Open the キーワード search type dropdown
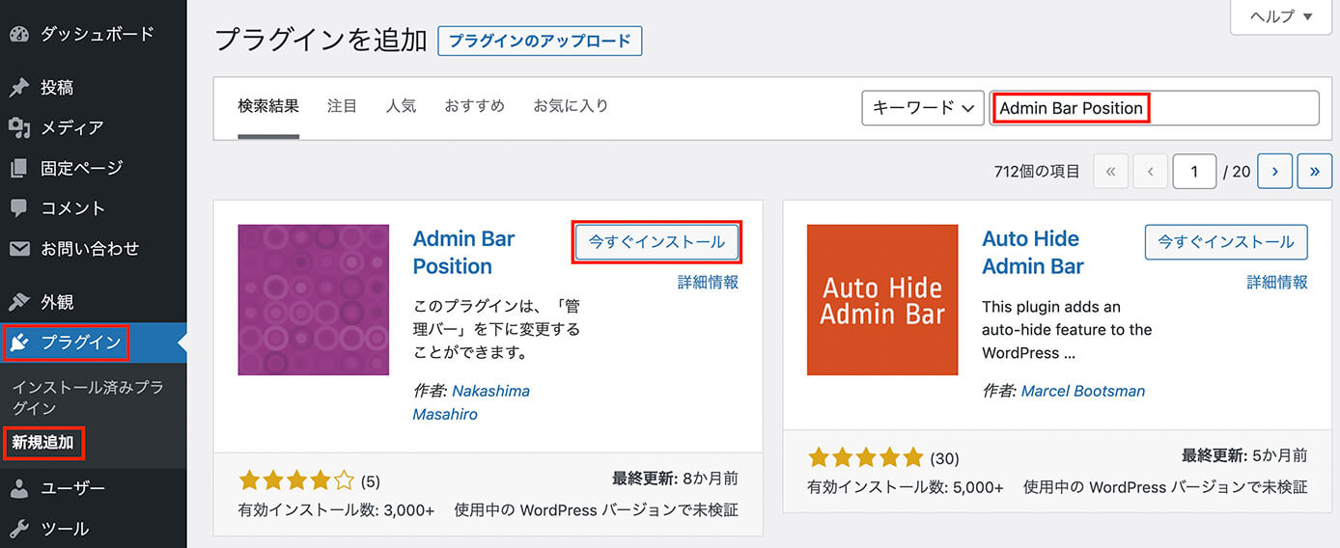This screenshot has height=548, width=1340. 923,108
